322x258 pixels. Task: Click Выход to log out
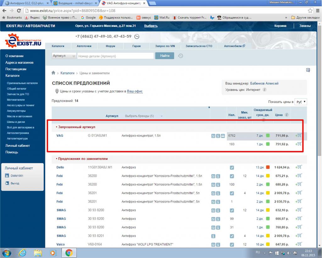(15, 183)
